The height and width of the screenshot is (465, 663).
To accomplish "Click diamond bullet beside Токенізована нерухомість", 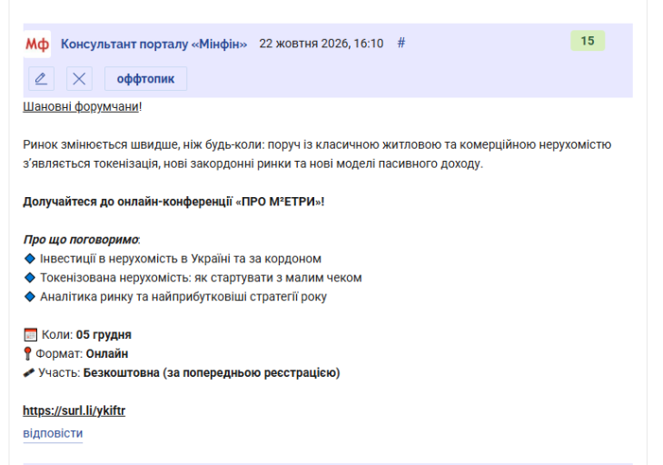I will pyautogui.click(x=30, y=277).
